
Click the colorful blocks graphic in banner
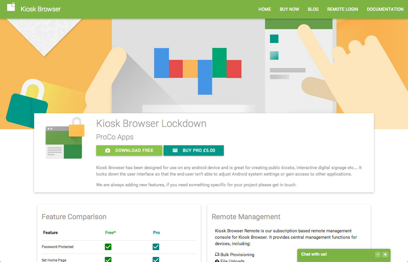198,69
